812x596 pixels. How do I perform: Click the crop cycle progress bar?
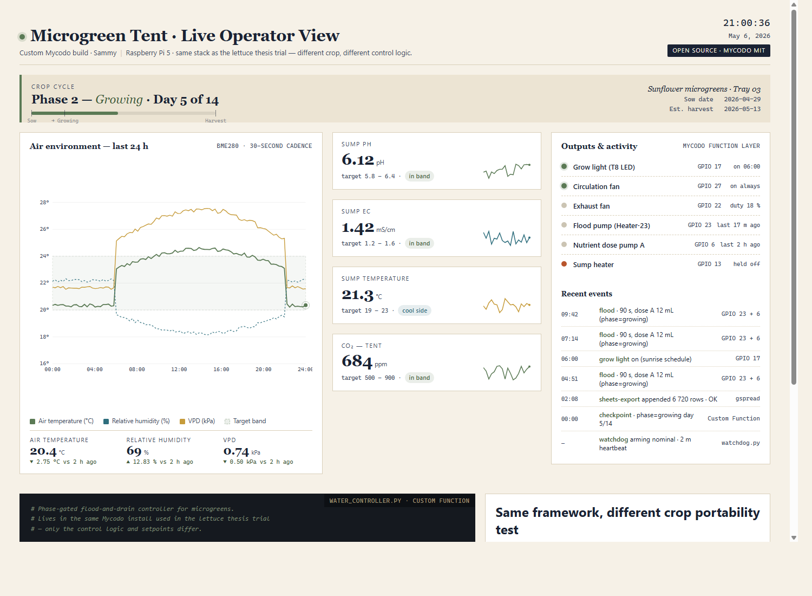(x=123, y=113)
